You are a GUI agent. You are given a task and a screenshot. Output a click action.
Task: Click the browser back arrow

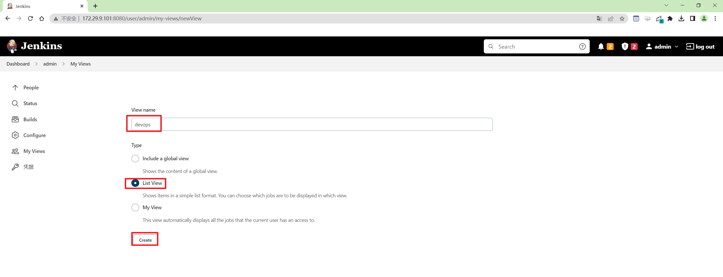pyautogui.click(x=8, y=18)
